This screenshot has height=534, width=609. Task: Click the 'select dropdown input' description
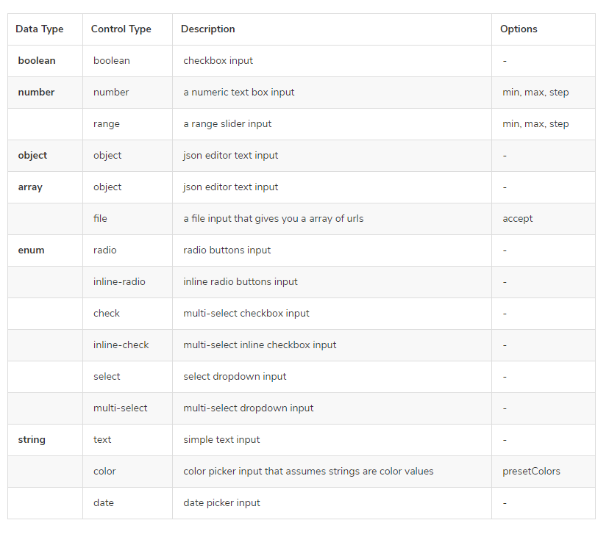click(235, 377)
